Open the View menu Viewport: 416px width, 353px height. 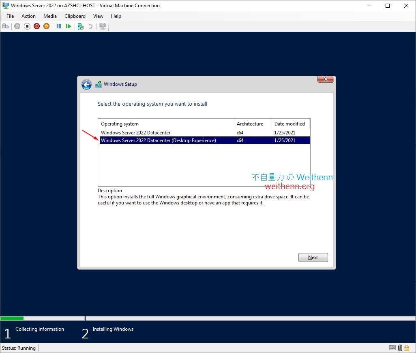click(98, 16)
